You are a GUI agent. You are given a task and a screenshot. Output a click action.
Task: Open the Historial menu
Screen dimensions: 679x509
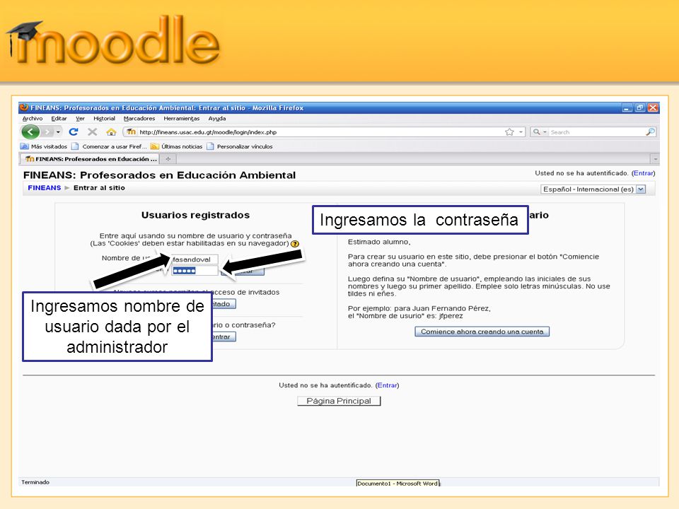105,119
